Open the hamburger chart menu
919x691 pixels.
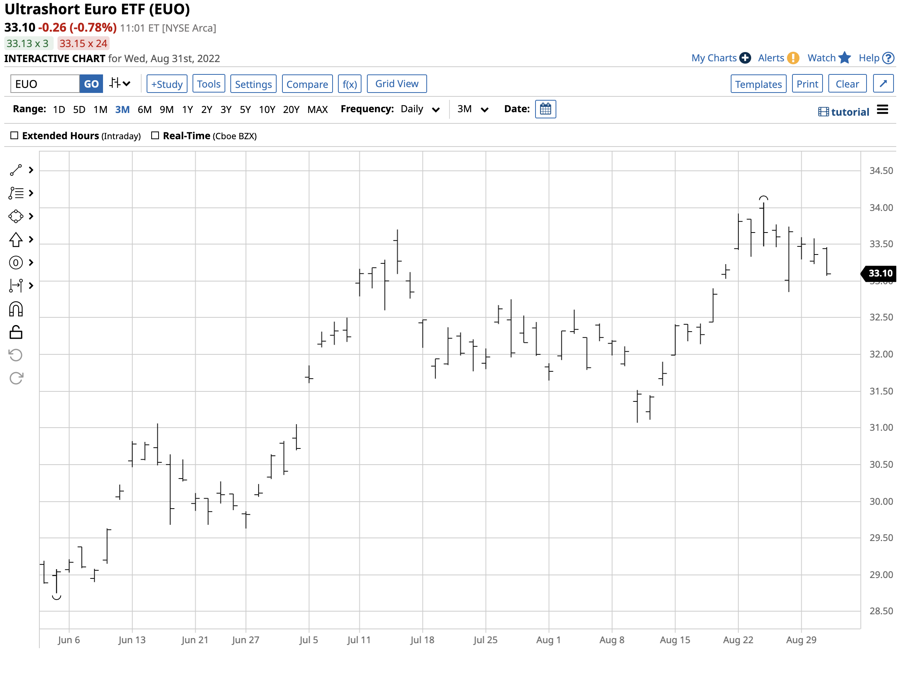[882, 110]
